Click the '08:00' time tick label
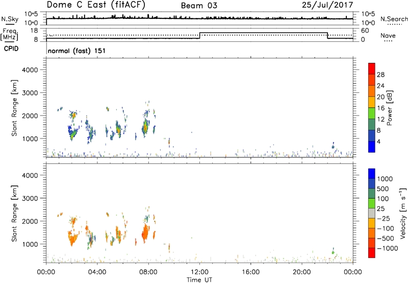Image resolution: width=408 pixels, height=283 pixels. click(x=148, y=272)
